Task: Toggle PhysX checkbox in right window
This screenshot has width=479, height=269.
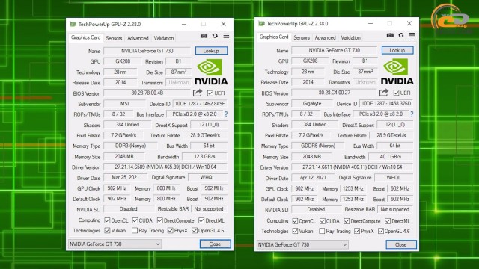Action: click(357, 231)
